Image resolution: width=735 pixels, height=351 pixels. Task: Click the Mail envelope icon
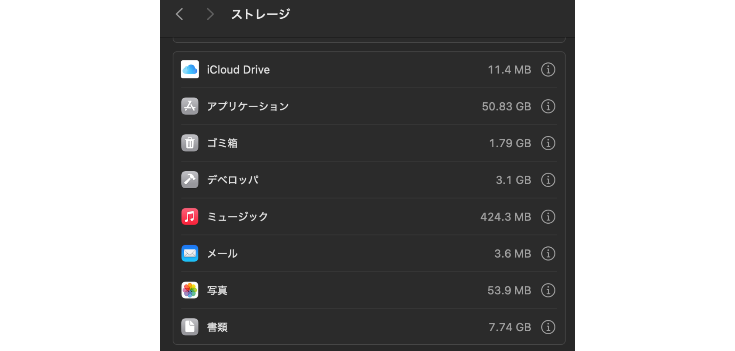[x=190, y=253]
